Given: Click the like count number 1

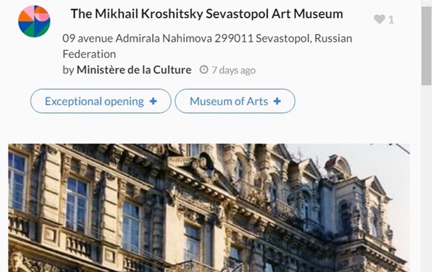Looking at the screenshot, I should 391,20.
